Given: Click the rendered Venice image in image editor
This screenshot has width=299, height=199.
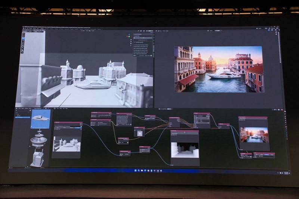Looking at the screenshot, I should [x=219, y=69].
